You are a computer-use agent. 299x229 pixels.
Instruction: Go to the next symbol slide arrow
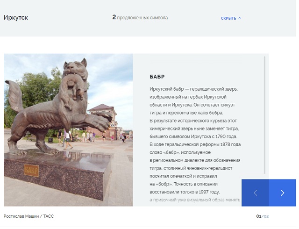pyautogui.click(x=282, y=193)
